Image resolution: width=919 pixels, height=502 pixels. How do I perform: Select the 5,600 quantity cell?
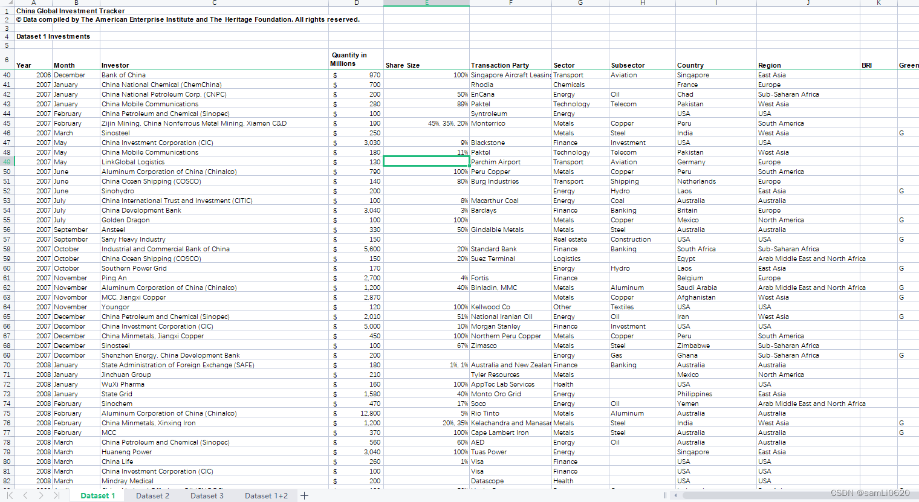(356, 249)
